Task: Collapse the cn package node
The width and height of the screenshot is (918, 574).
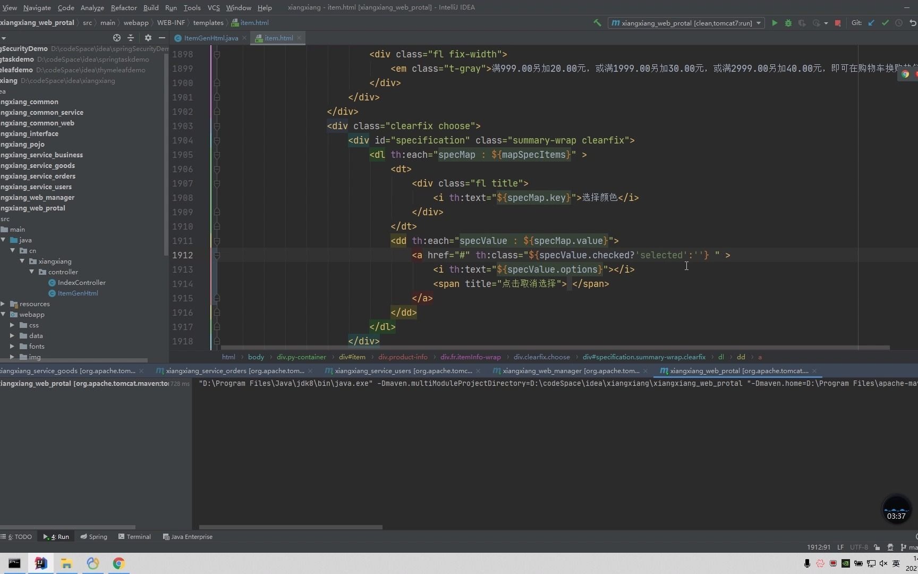Action: pyautogui.click(x=13, y=251)
